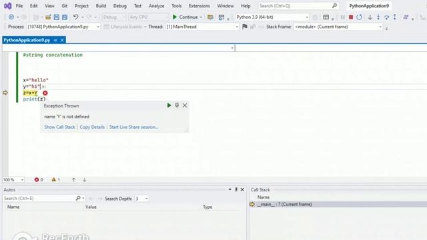Go to next issue down arrow
This screenshot has width=427, height=240.
tap(85, 179)
